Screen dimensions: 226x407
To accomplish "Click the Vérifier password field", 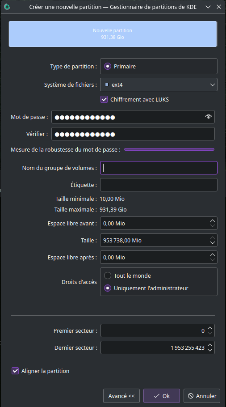I will 133,134.
